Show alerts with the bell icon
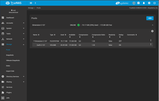This screenshot has width=159, height=101. click(144, 3)
